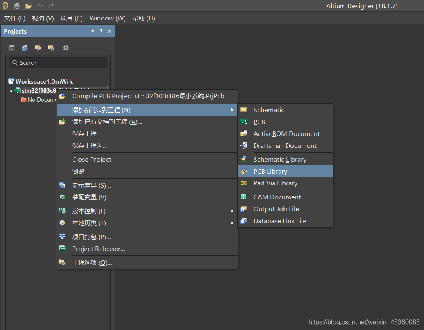Click the Draftsman Document icon

(x=244, y=145)
